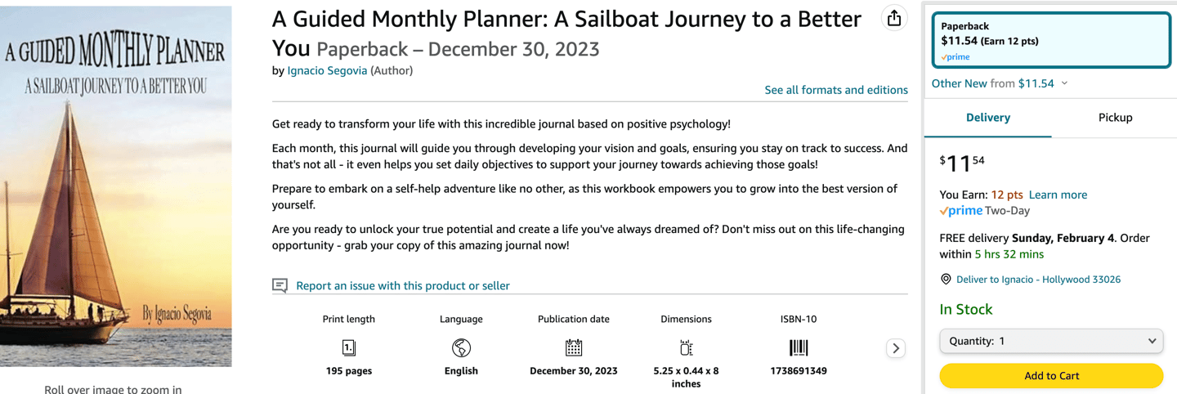Click Deliver to Ignacio - Hollywood 33026

point(1038,280)
